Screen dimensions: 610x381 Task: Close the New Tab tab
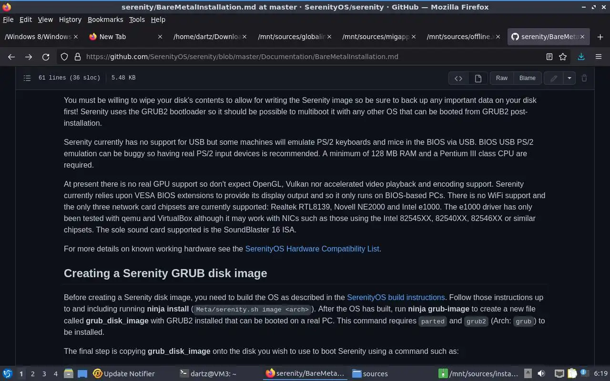click(x=160, y=37)
